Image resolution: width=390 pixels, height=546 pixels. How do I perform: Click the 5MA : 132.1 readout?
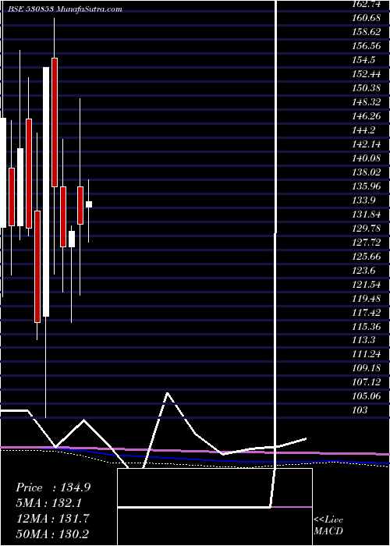(x=49, y=503)
